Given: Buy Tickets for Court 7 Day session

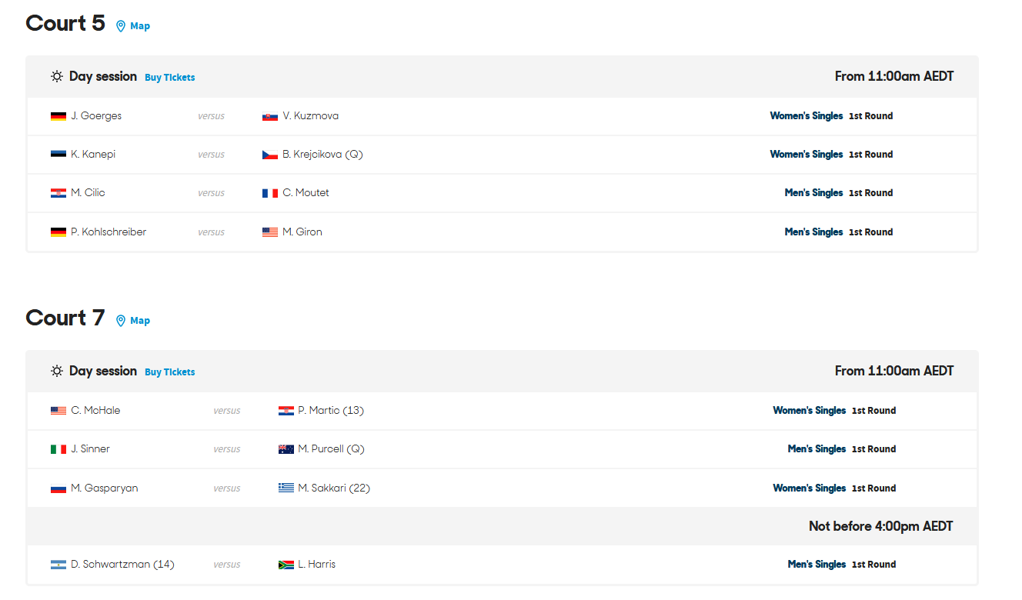Looking at the screenshot, I should click(x=170, y=372).
